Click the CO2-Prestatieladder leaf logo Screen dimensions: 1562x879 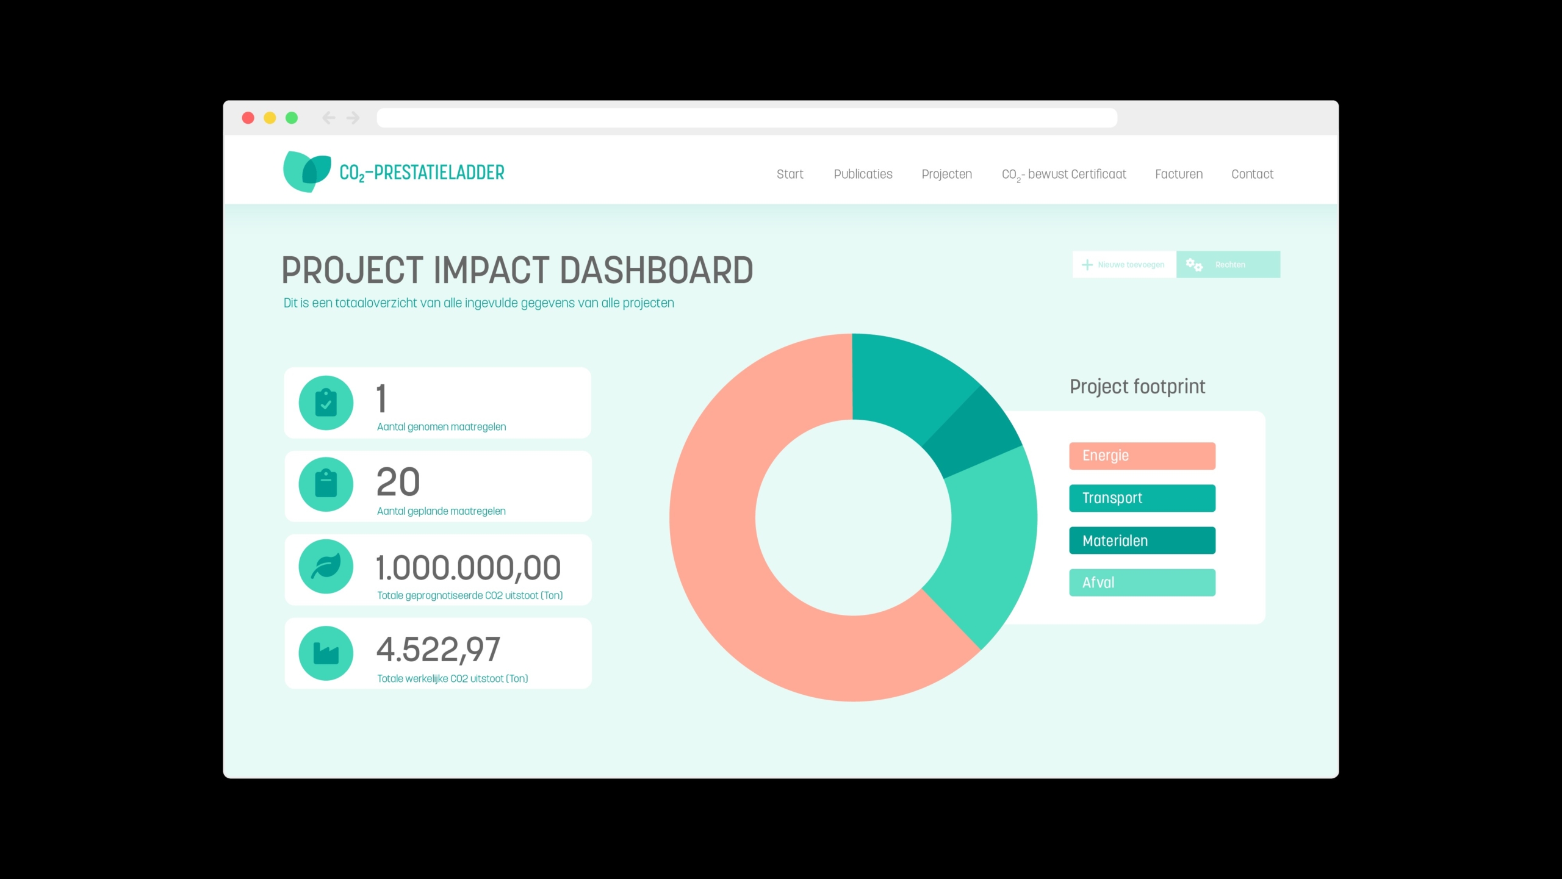point(307,171)
